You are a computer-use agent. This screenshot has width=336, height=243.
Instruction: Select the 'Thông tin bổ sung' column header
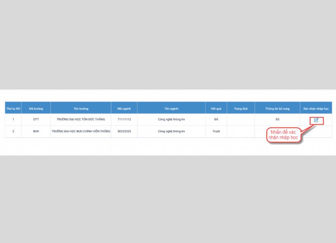(277, 109)
